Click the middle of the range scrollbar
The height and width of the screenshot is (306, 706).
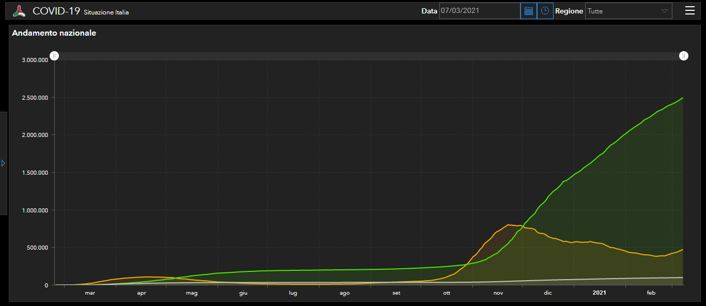coord(369,56)
